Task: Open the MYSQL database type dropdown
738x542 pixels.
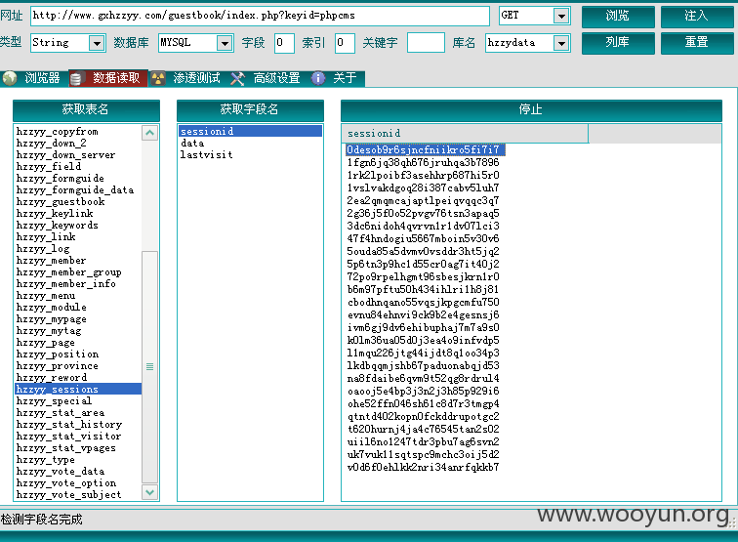Action: (225, 43)
